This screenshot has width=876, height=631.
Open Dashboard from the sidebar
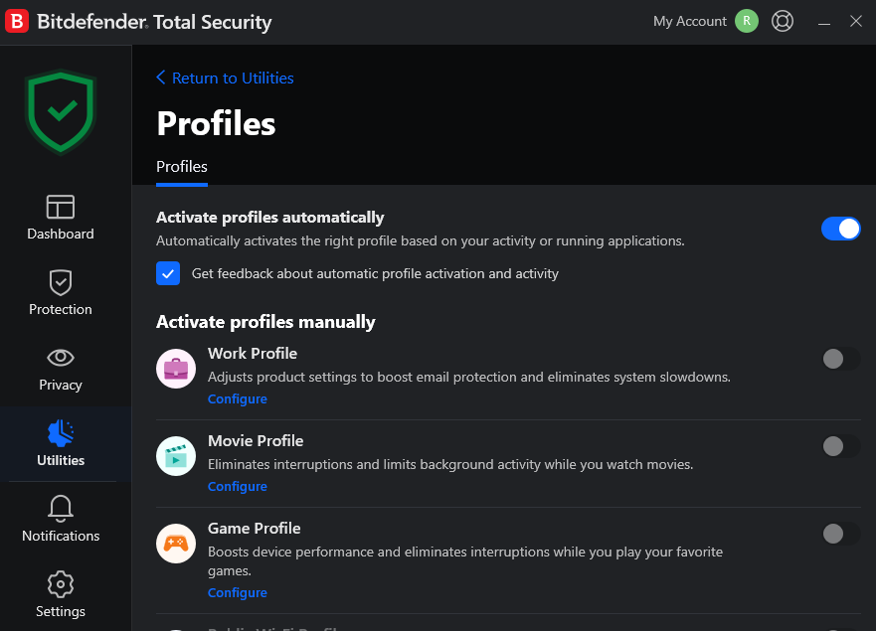click(61, 218)
